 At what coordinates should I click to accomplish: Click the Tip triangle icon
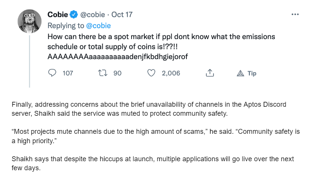click(240, 73)
